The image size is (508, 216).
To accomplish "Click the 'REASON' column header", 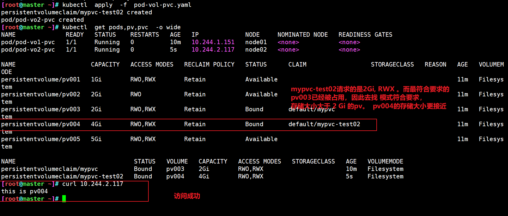I will [x=436, y=64].
